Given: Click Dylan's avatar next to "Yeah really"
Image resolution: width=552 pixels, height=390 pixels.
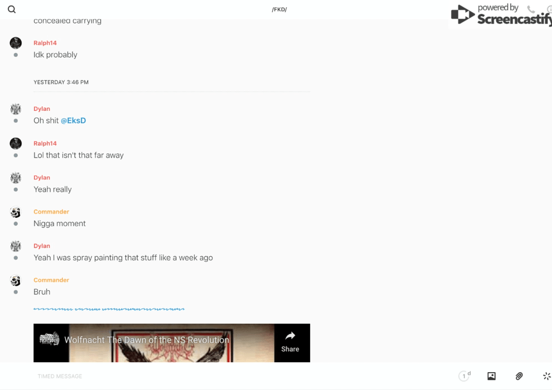Looking at the screenshot, I should [16, 178].
